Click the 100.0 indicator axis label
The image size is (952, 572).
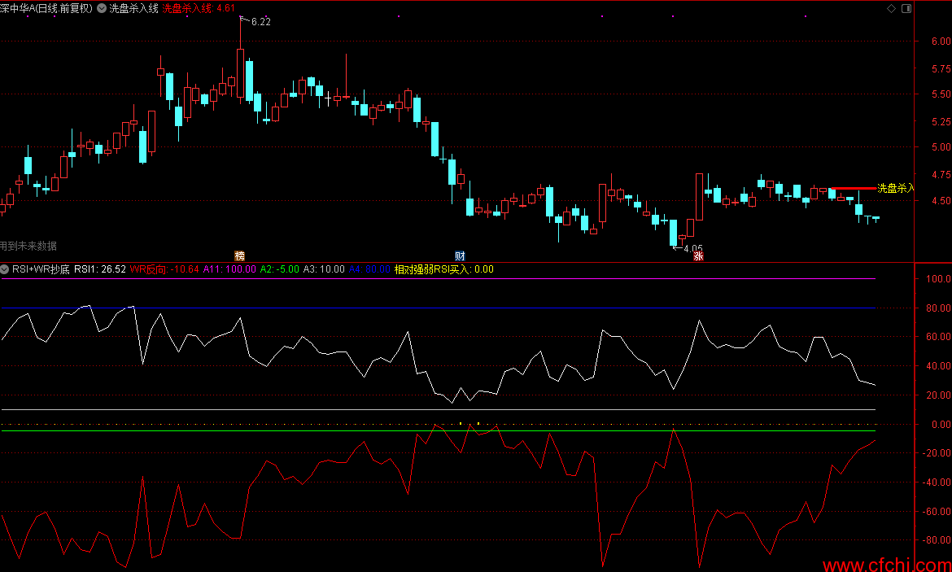click(939, 279)
